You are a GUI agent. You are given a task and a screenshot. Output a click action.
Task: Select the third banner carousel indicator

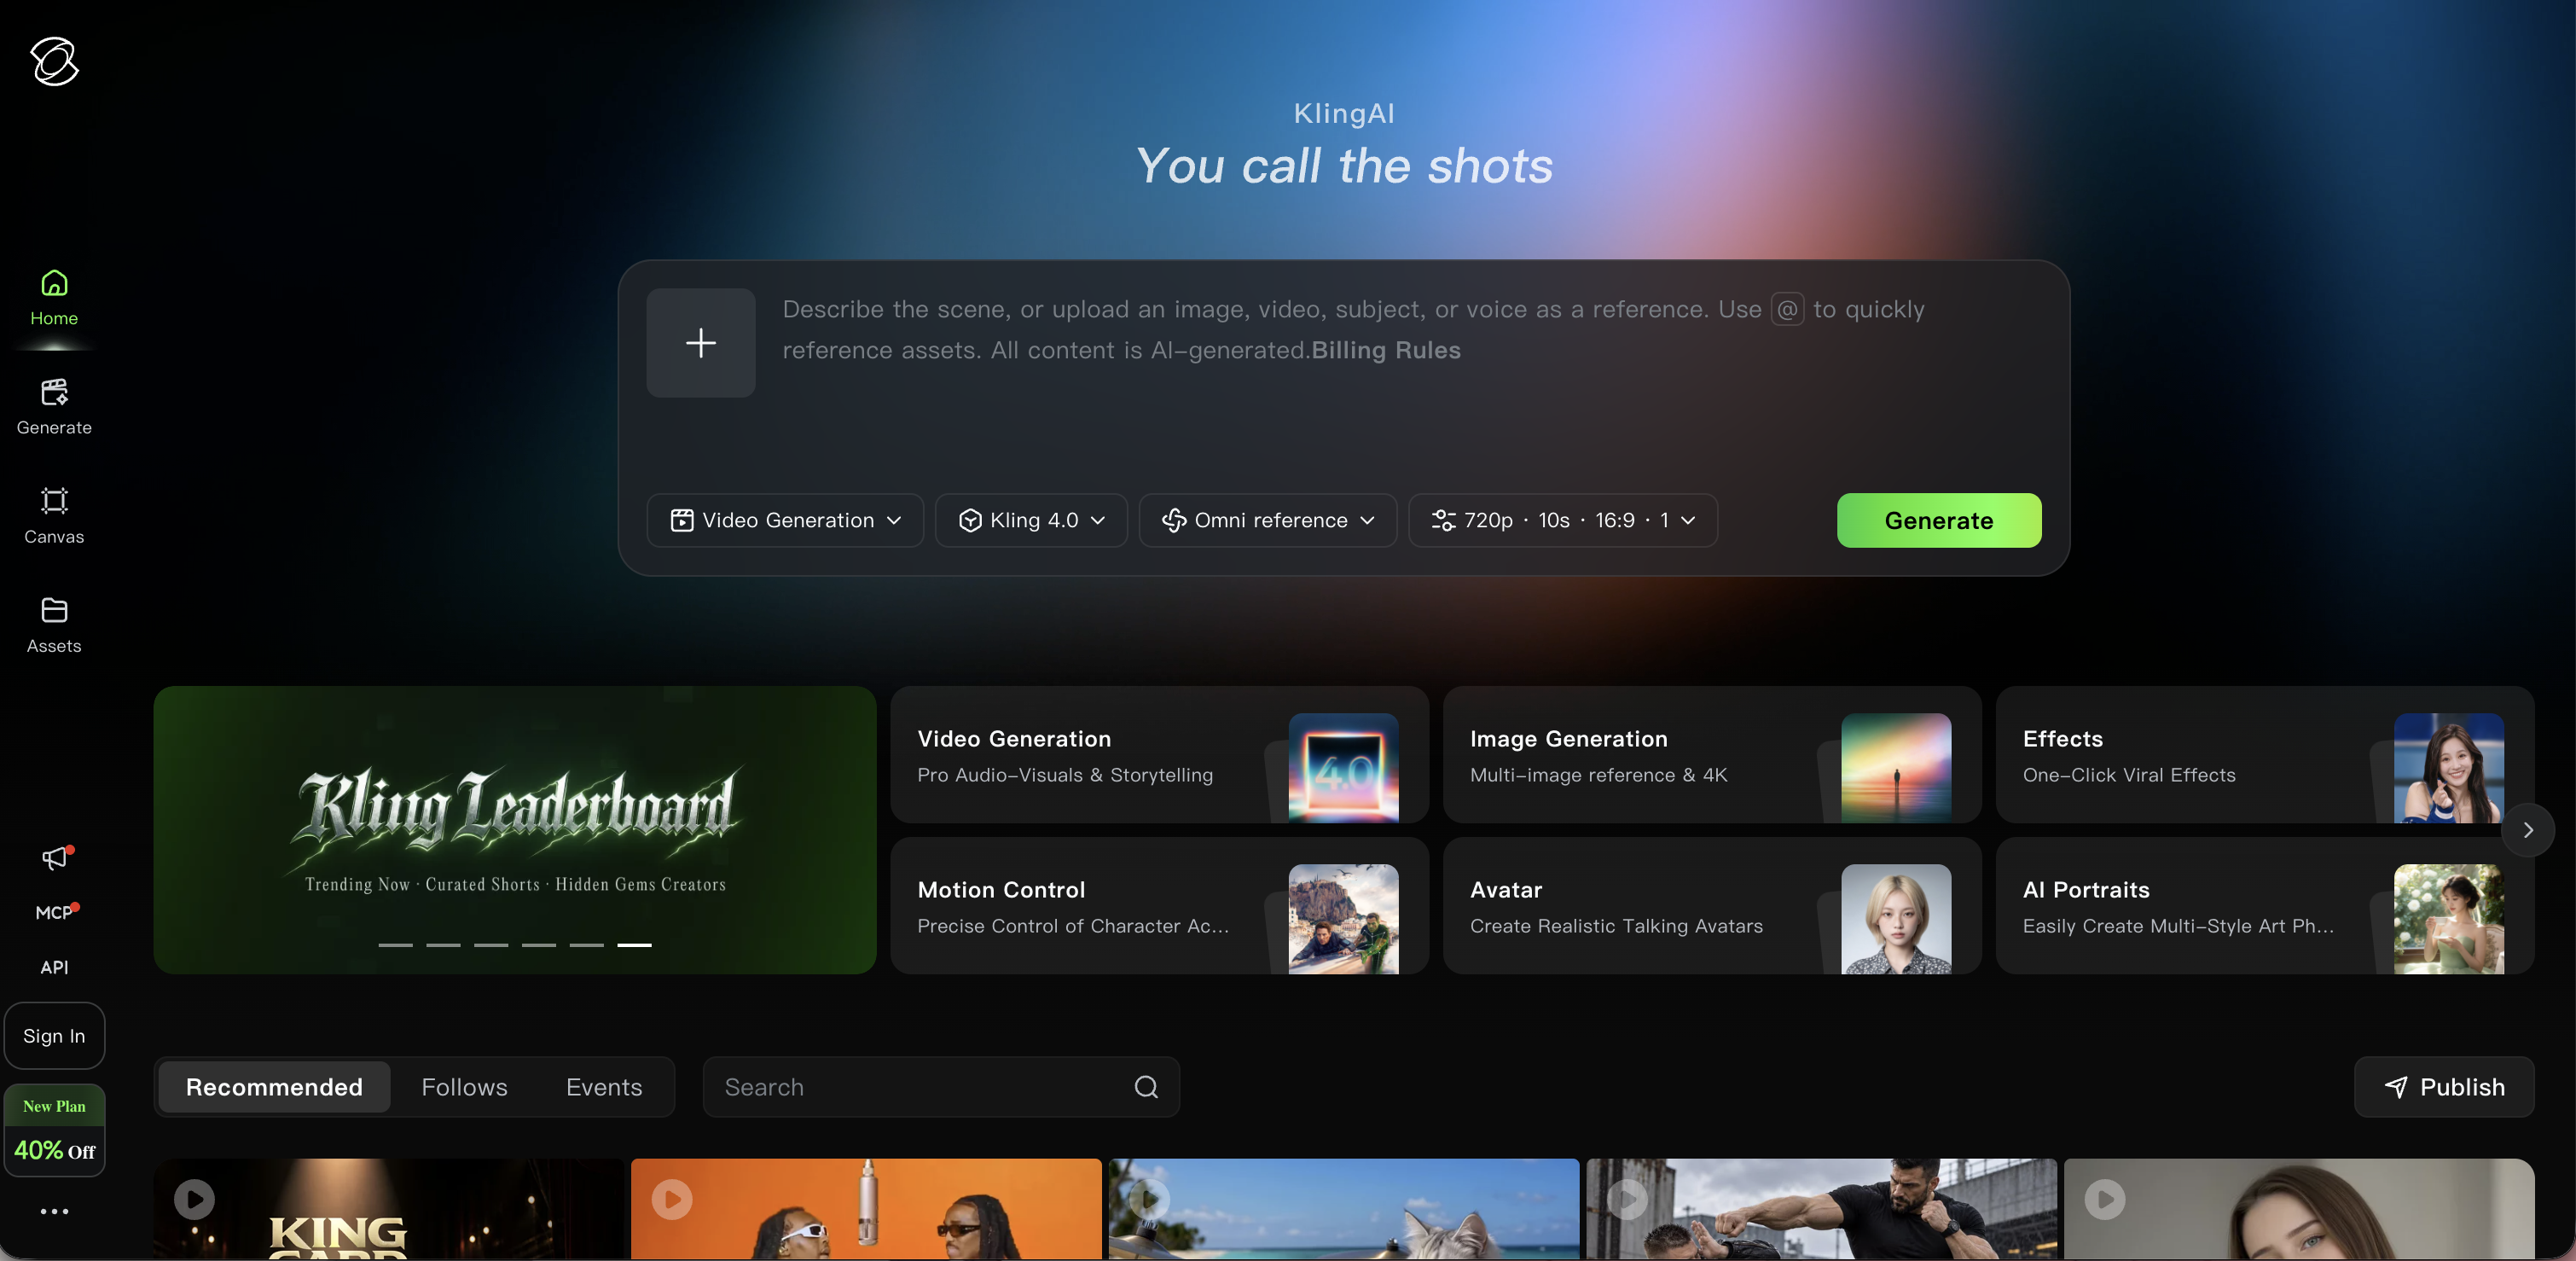pos(491,945)
